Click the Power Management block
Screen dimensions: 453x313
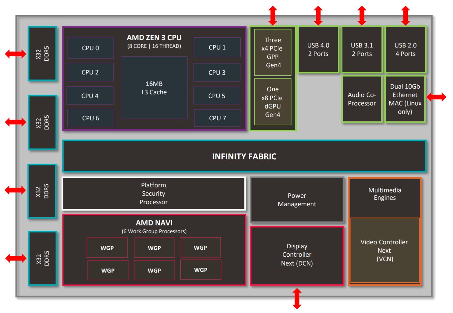(297, 200)
